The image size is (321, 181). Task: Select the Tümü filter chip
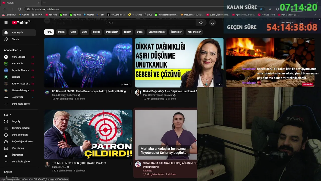tap(49, 32)
